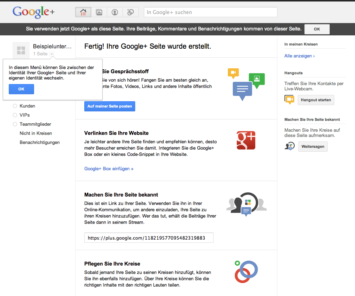Click the main Machen Sie Ihre Seite bekannt heading
The height and width of the screenshot is (296, 355).
coord(121,195)
